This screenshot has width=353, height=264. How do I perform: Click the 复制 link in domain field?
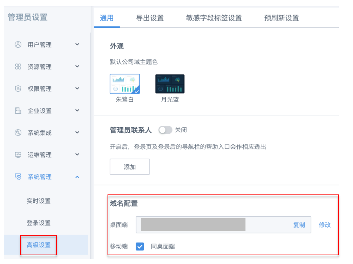(x=299, y=225)
